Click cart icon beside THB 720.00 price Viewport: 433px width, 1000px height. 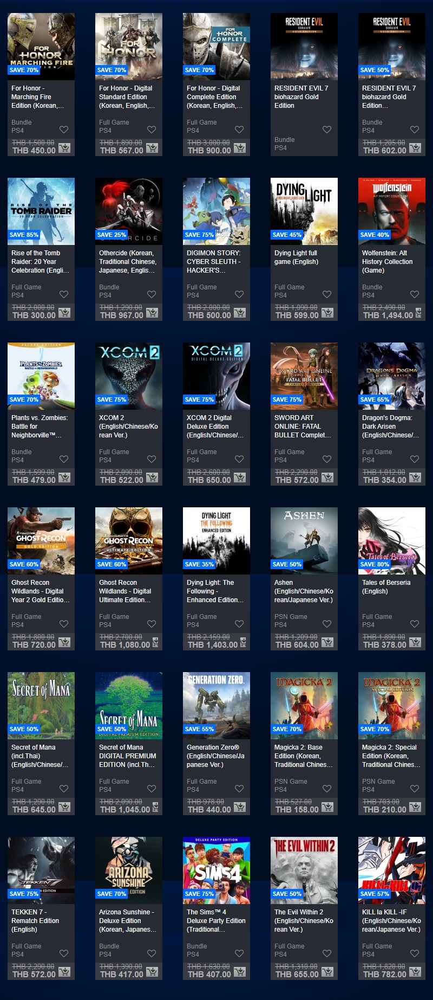64,642
